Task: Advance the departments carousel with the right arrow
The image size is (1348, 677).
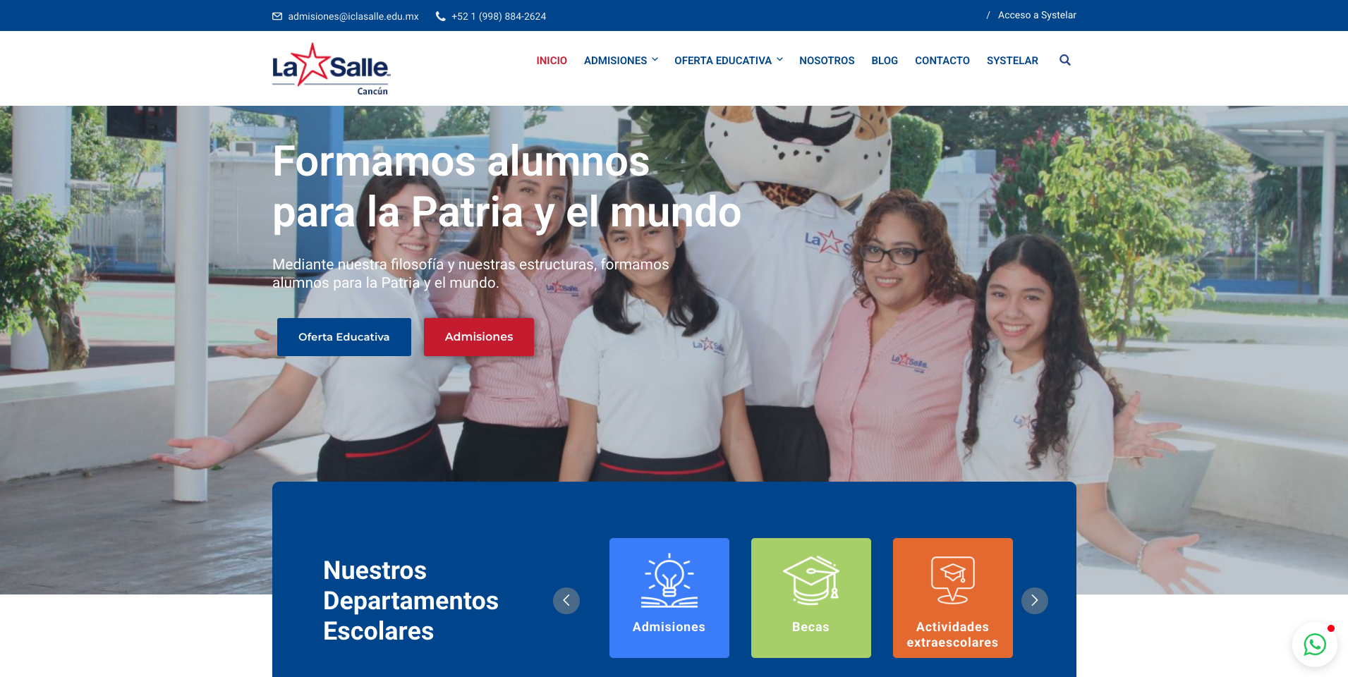Action: pos(1035,600)
